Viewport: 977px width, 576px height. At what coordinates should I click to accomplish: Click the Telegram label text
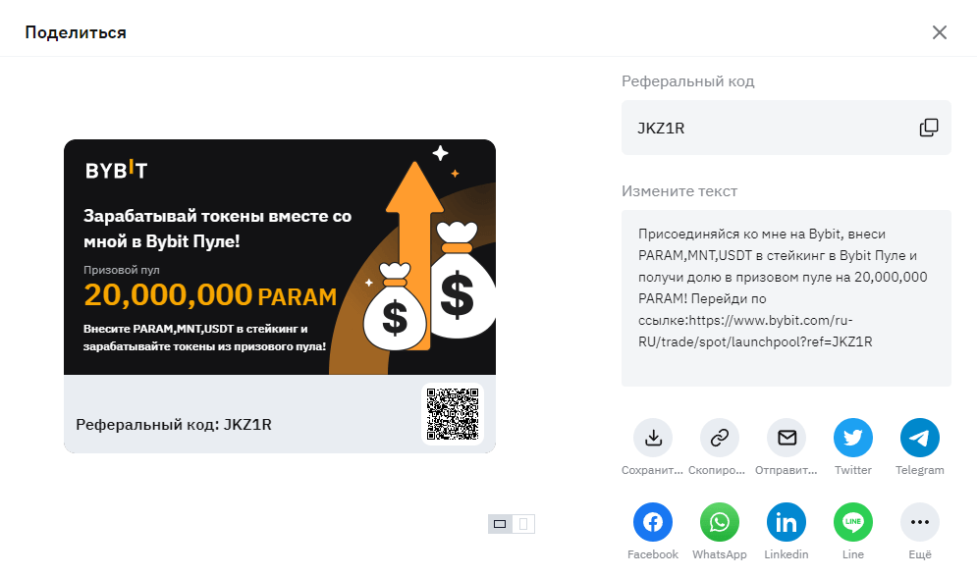pyautogui.click(x=920, y=470)
